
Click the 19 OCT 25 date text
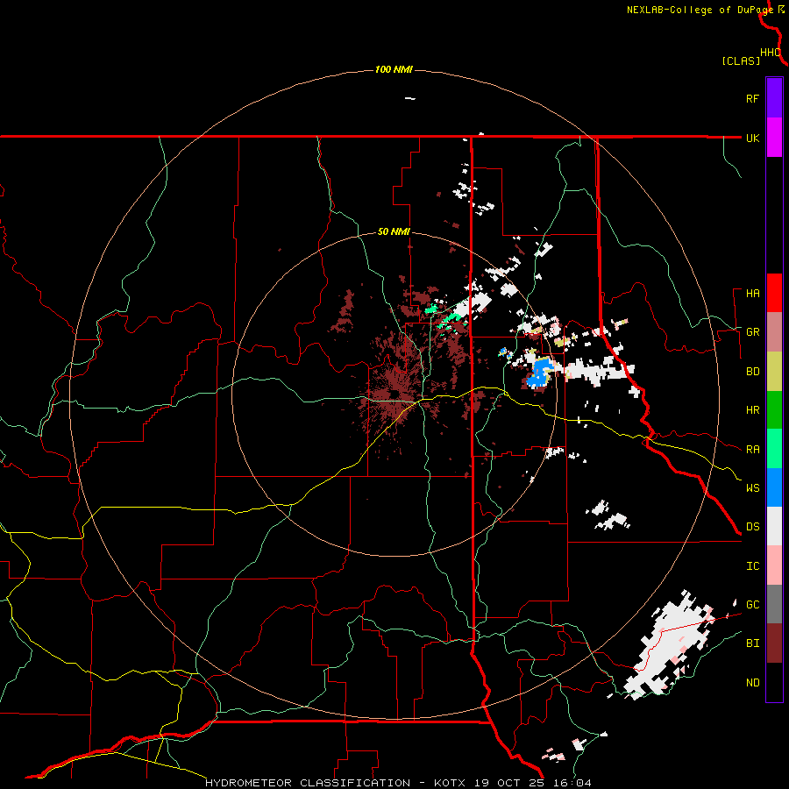[x=513, y=783]
